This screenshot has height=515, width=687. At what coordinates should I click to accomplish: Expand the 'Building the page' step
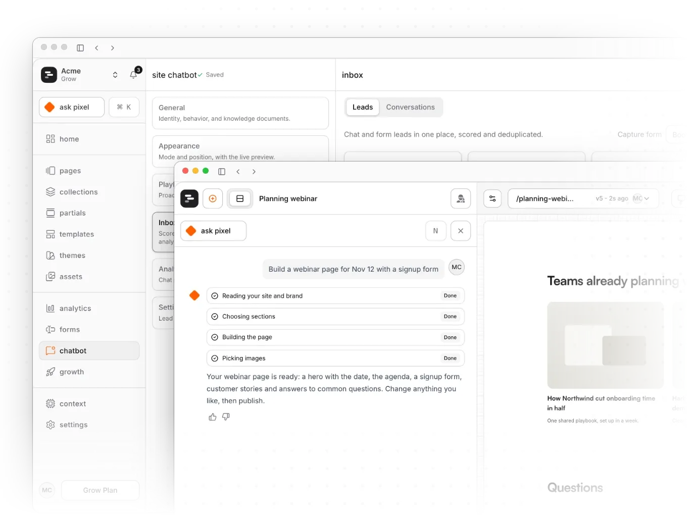(335, 337)
